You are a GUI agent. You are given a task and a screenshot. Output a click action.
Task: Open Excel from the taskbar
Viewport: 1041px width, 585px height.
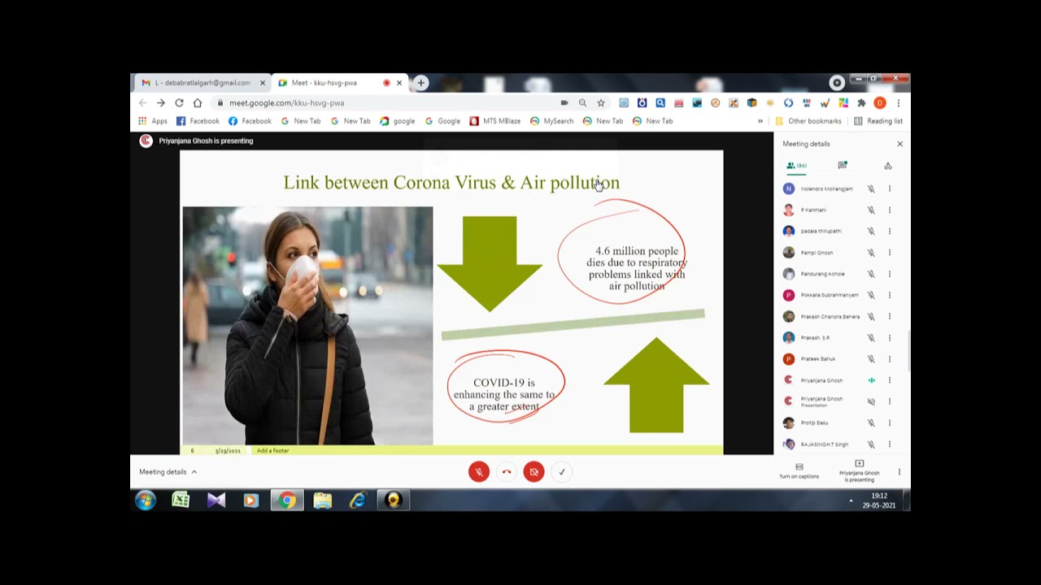point(181,500)
